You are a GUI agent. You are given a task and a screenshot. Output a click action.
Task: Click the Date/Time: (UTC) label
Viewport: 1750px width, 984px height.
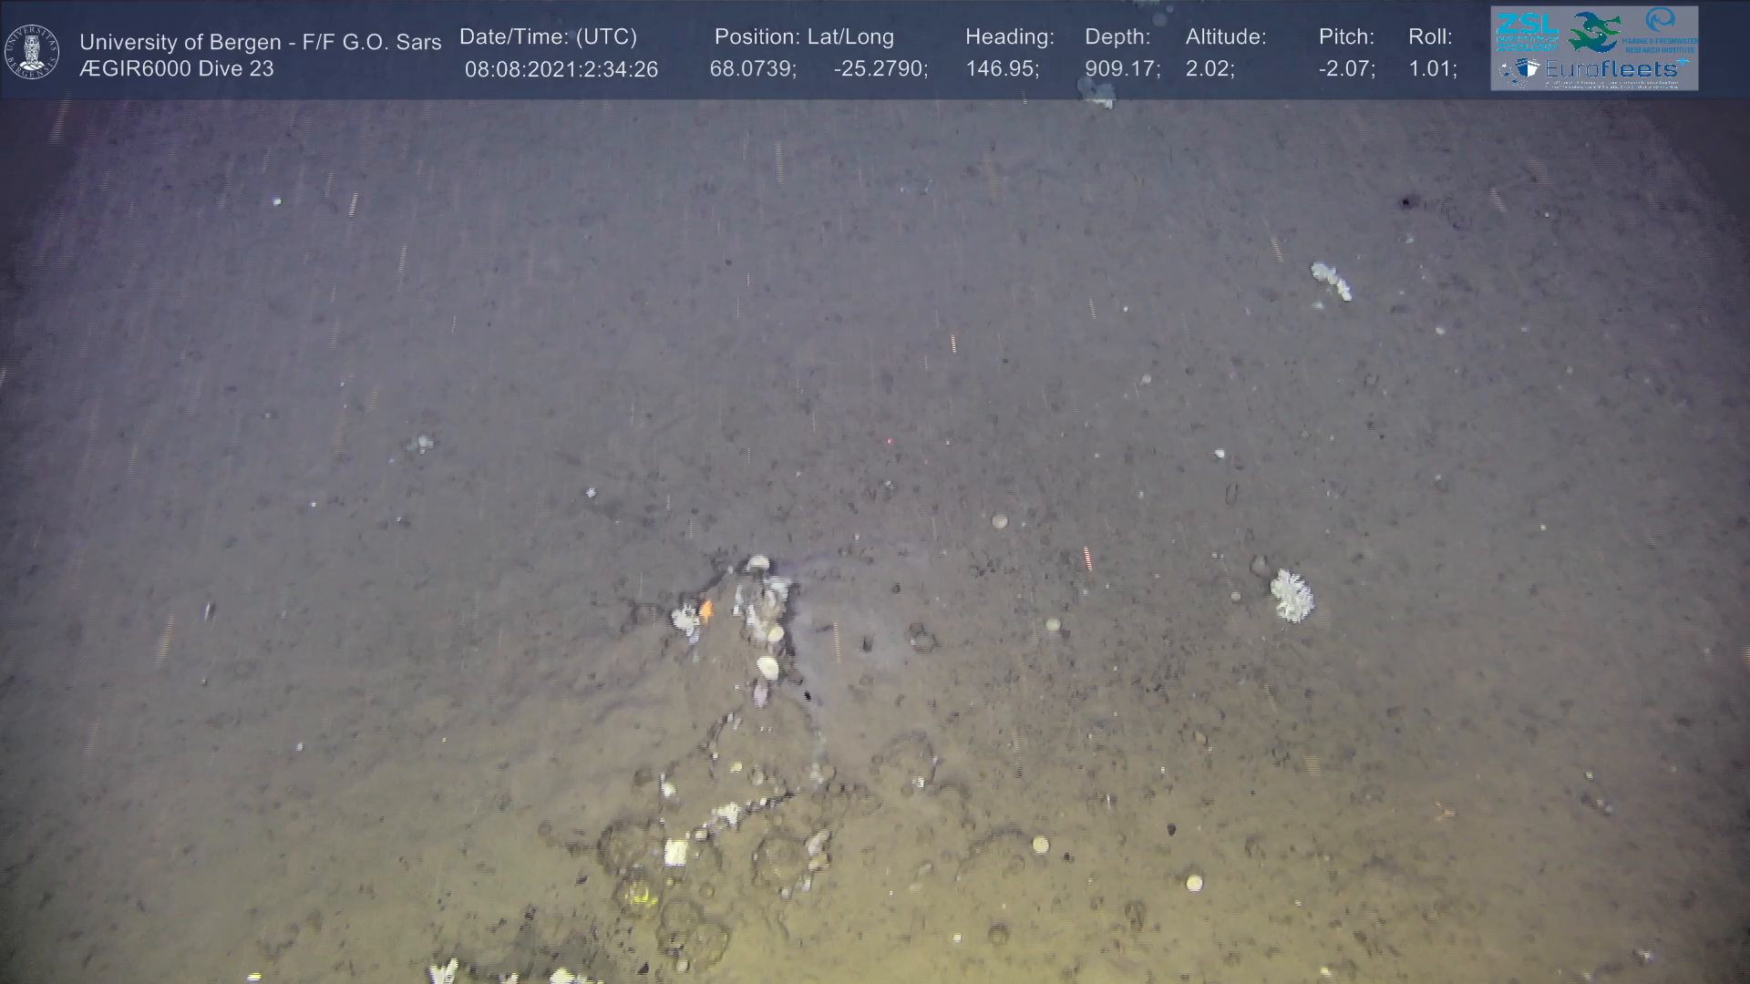(548, 36)
